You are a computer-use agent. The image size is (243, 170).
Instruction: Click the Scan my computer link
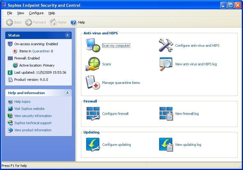point(116,46)
